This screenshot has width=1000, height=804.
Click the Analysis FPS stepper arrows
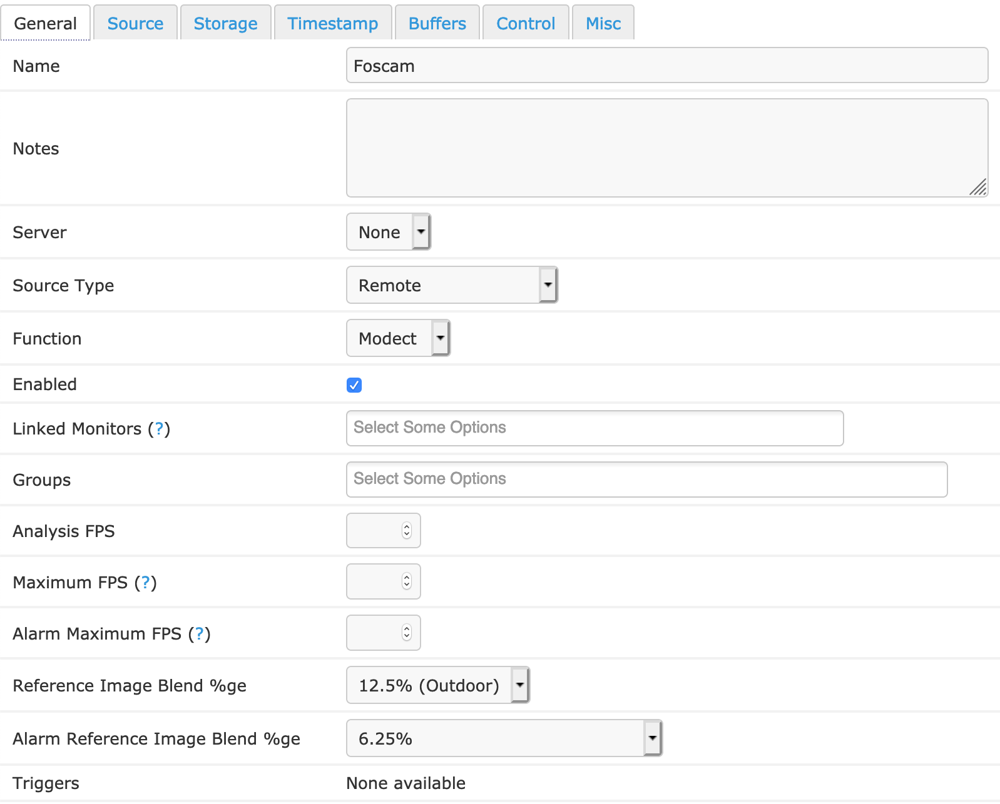click(x=407, y=531)
